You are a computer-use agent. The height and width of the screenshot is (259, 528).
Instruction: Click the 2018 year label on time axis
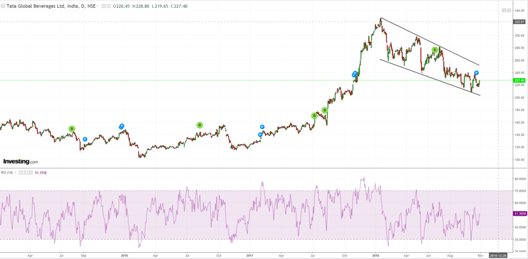(376, 255)
